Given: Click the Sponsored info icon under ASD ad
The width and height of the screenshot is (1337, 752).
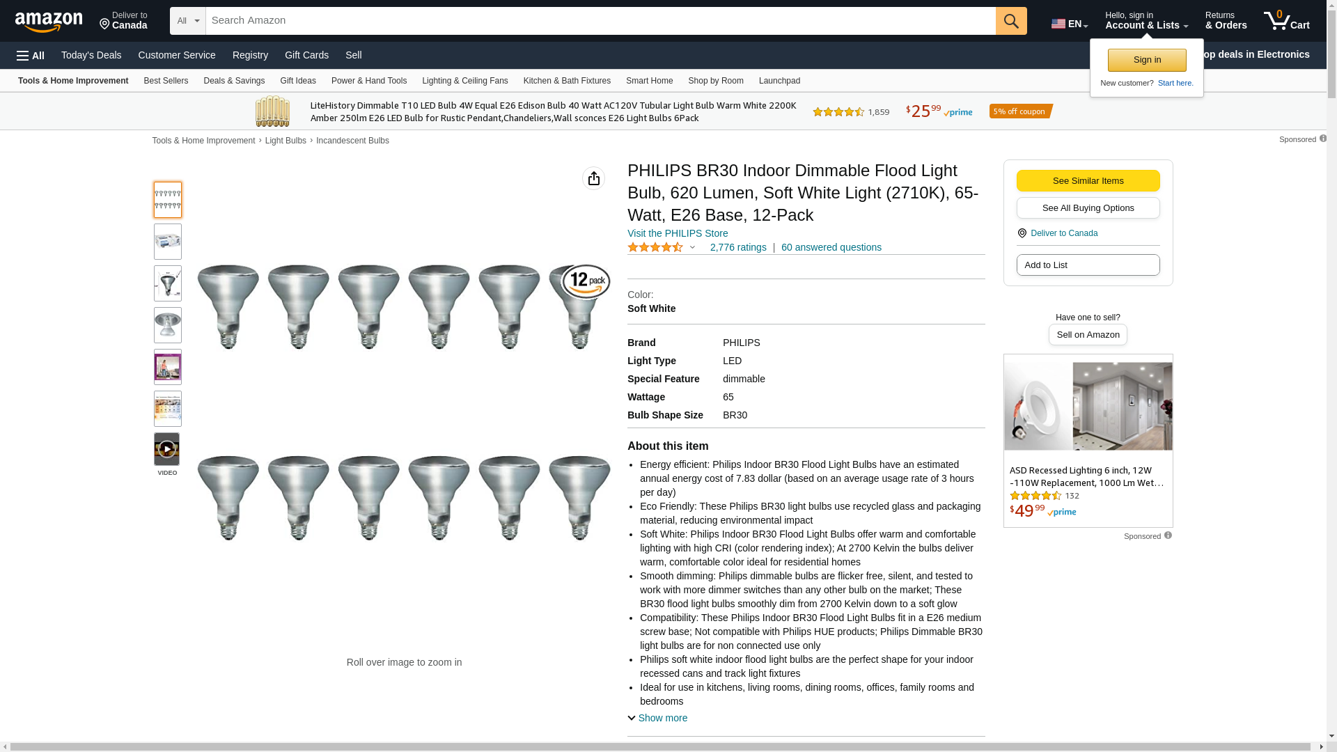Looking at the screenshot, I should tap(1168, 535).
